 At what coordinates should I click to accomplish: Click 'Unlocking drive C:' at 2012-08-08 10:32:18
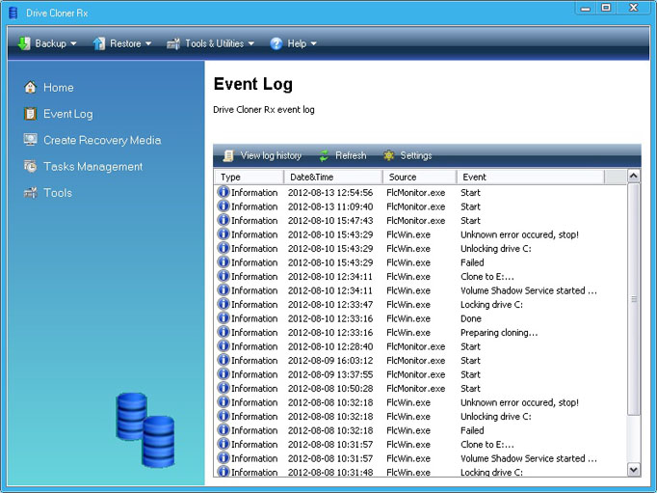click(496, 416)
